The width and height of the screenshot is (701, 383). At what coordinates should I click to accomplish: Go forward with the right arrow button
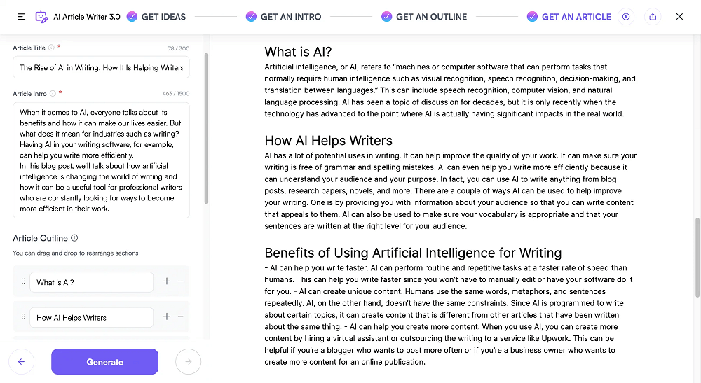(188, 361)
